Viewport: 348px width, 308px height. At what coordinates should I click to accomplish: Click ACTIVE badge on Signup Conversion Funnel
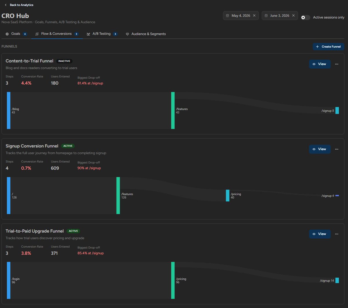click(68, 146)
